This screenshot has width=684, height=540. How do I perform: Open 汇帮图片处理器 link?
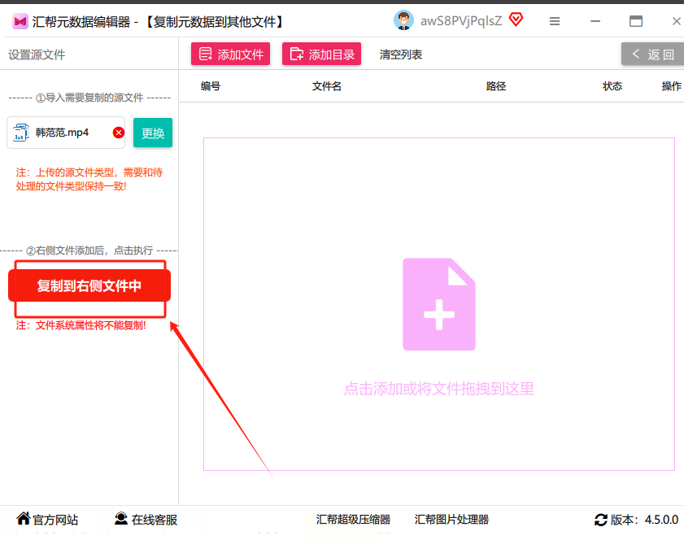pos(451,519)
